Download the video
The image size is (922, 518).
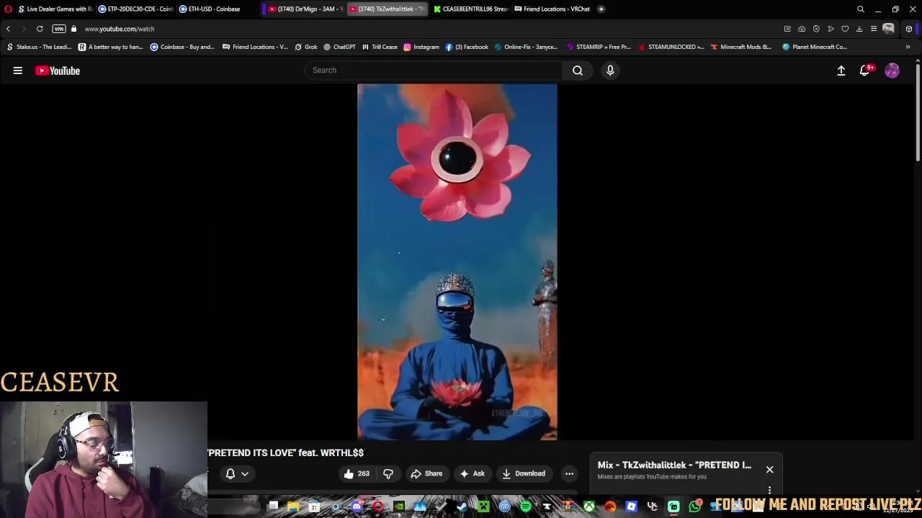click(x=524, y=473)
